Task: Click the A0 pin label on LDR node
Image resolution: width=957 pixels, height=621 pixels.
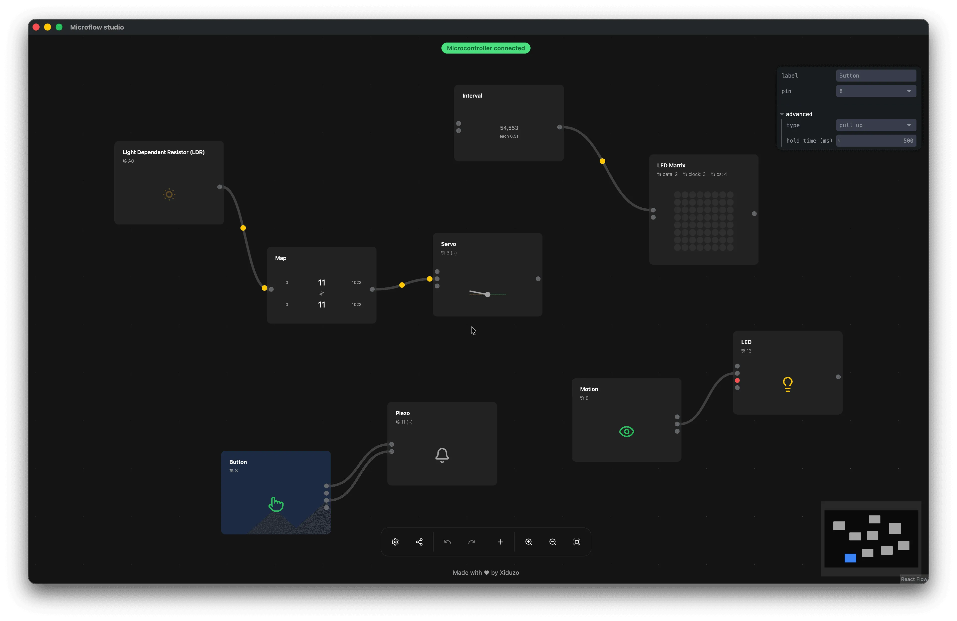Action: 128,161
